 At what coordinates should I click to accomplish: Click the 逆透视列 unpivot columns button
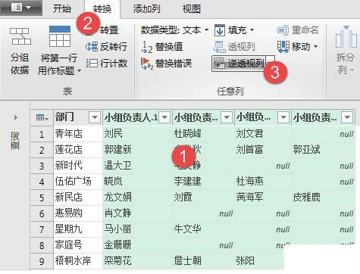coord(239,64)
